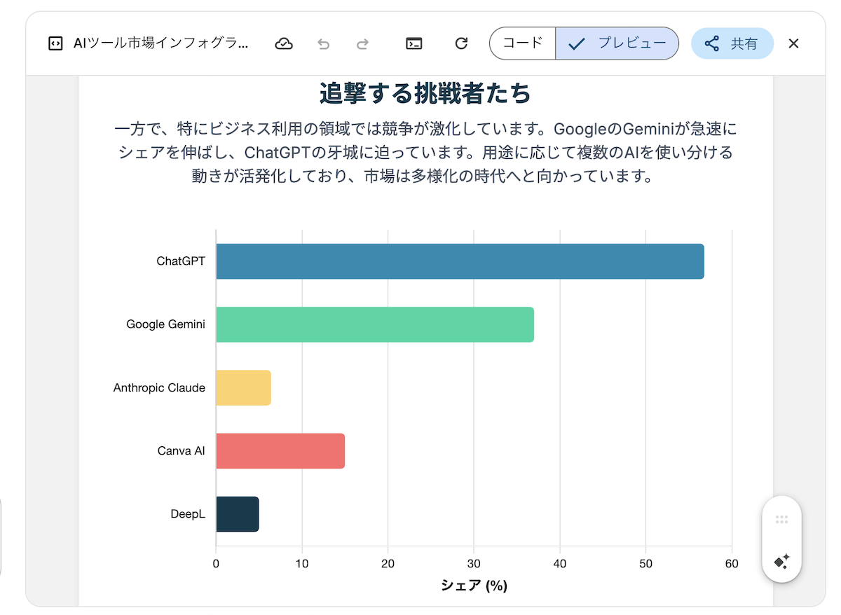The width and height of the screenshot is (841, 615).
Task: Click the sparkle AI assist icon
Action: [x=782, y=561]
